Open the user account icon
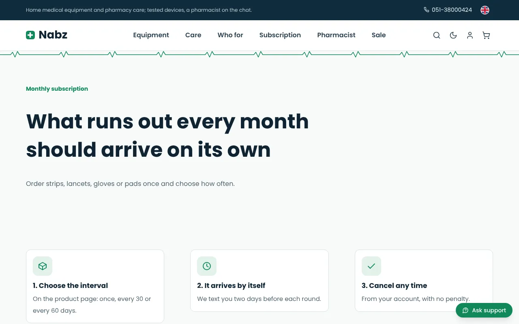Image resolution: width=519 pixels, height=324 pixels. [470, 35]
